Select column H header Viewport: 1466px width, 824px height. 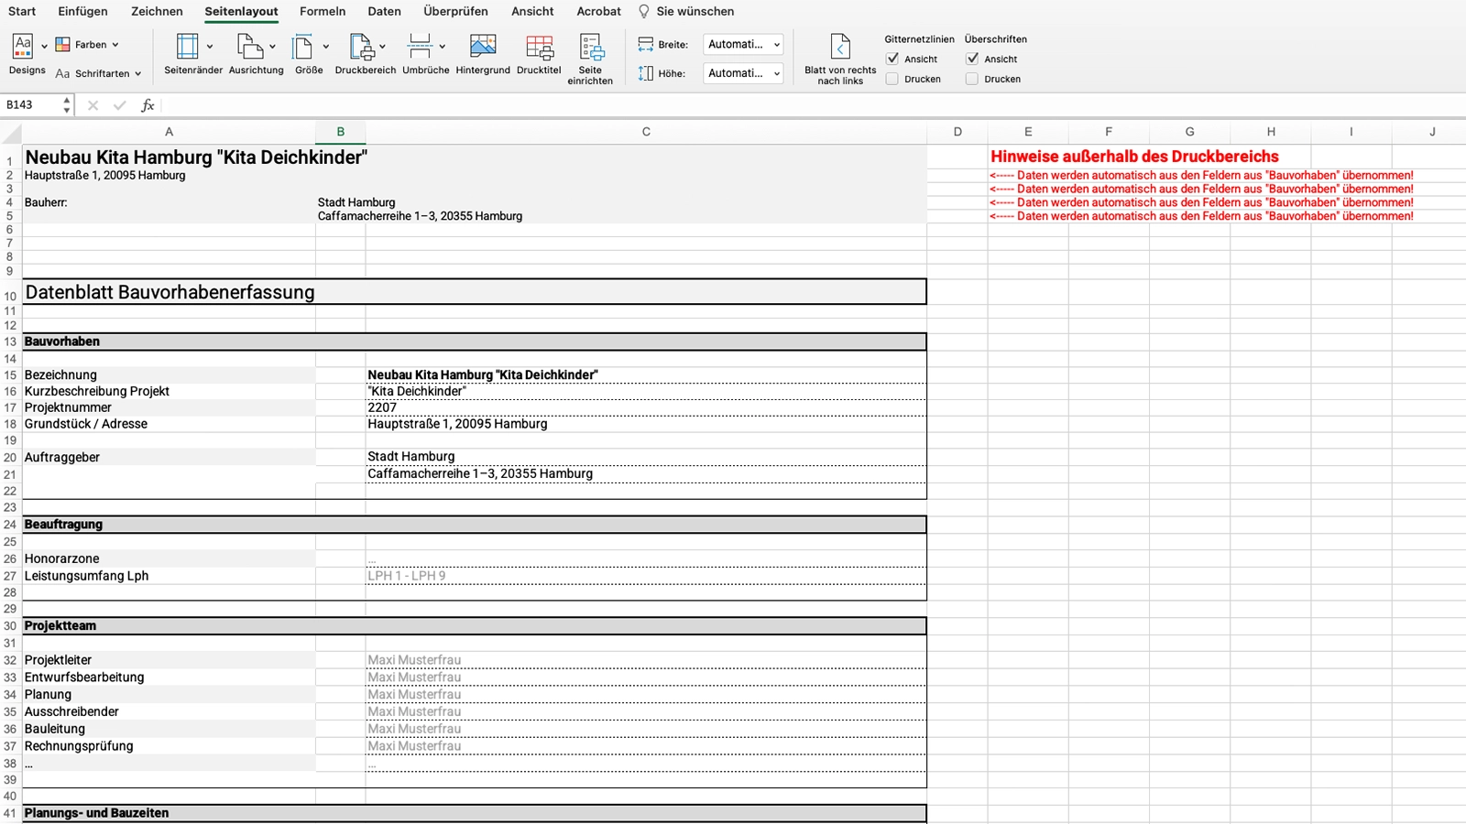pyautogui.click(x=1271, y=132)
